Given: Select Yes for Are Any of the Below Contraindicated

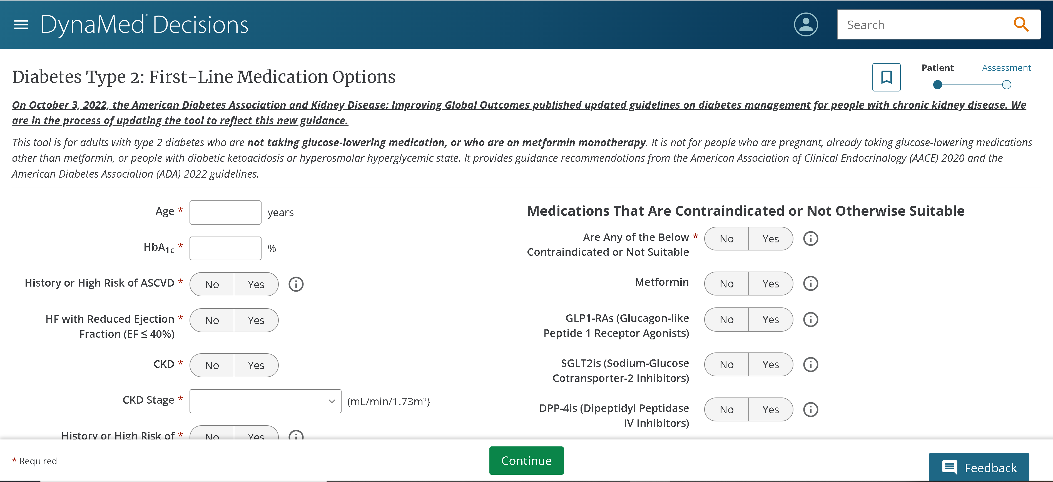Looking at the screenshot, I should click(x=771, y=238).
